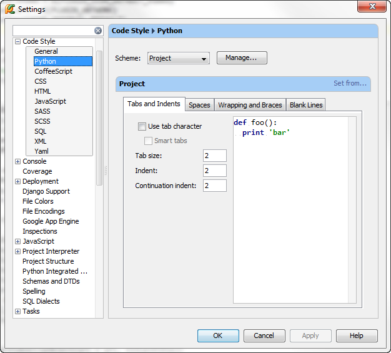Click the Manage... button
This screenshot has width=391, height=353.
242,58
